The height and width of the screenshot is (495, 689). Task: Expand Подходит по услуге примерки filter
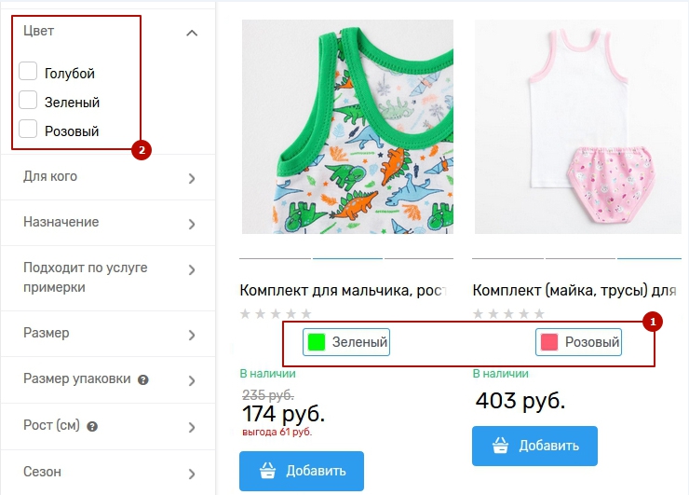coord(192,270)
